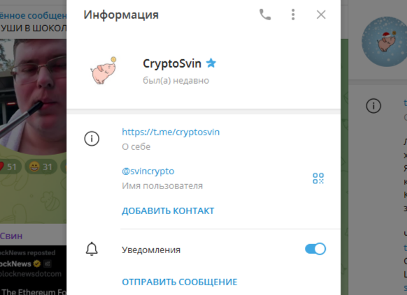This screenshot has height=295, width=407.
Task: Click the info icon in the right sidebar
Action: pos(373,106)
